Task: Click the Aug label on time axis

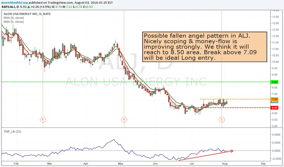Action: [225, 164]
